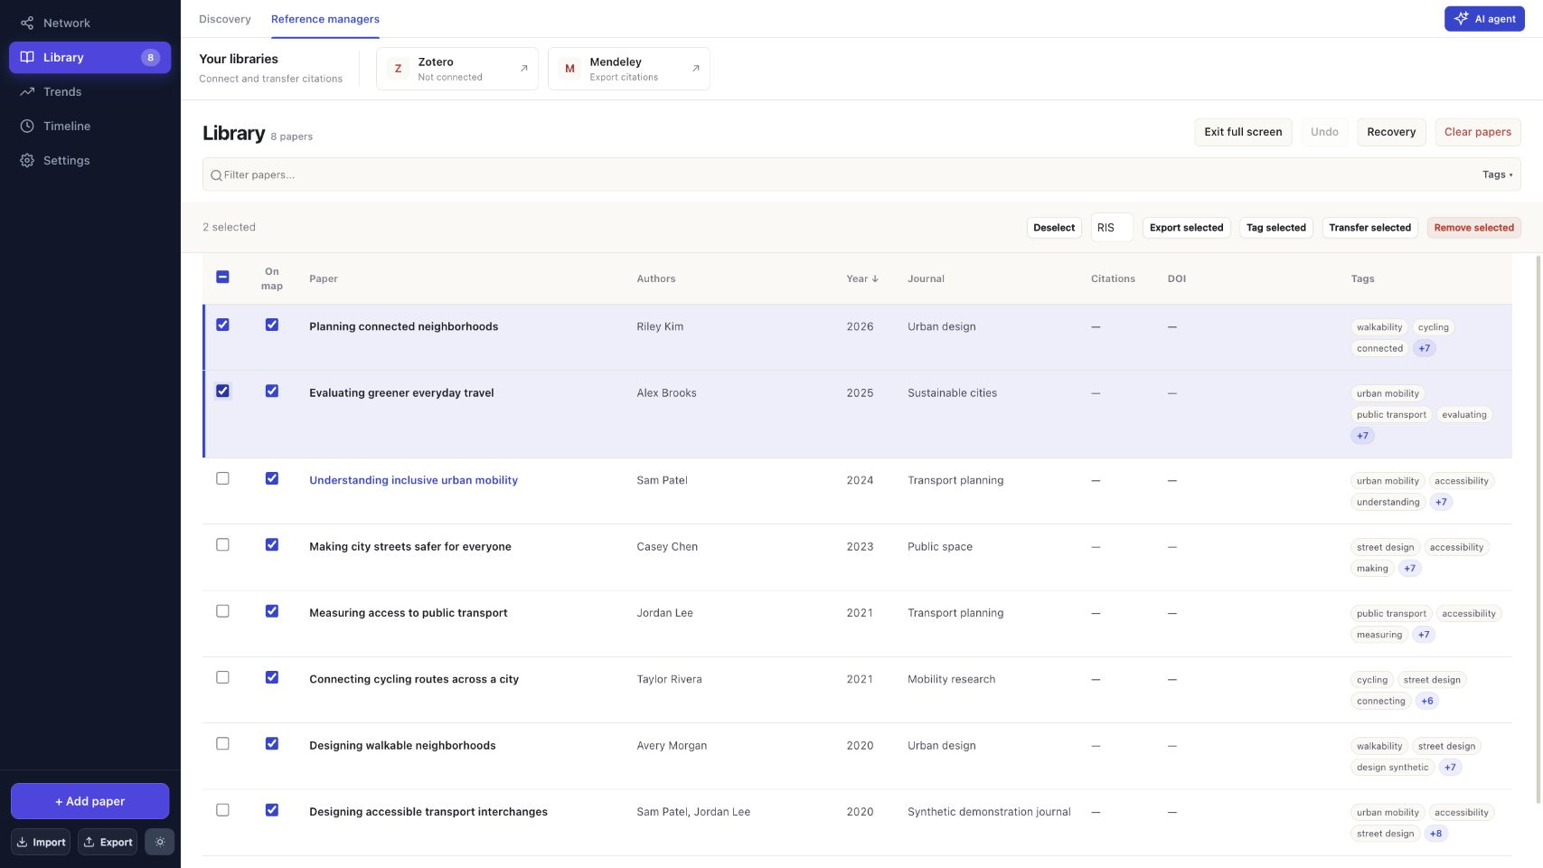Open Settings gear icon
This screenshot has width=1543, height=868.
tap(27, 160)
